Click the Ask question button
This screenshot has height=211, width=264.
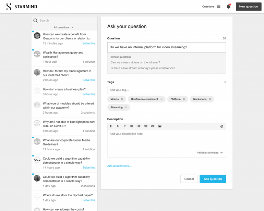213,179
